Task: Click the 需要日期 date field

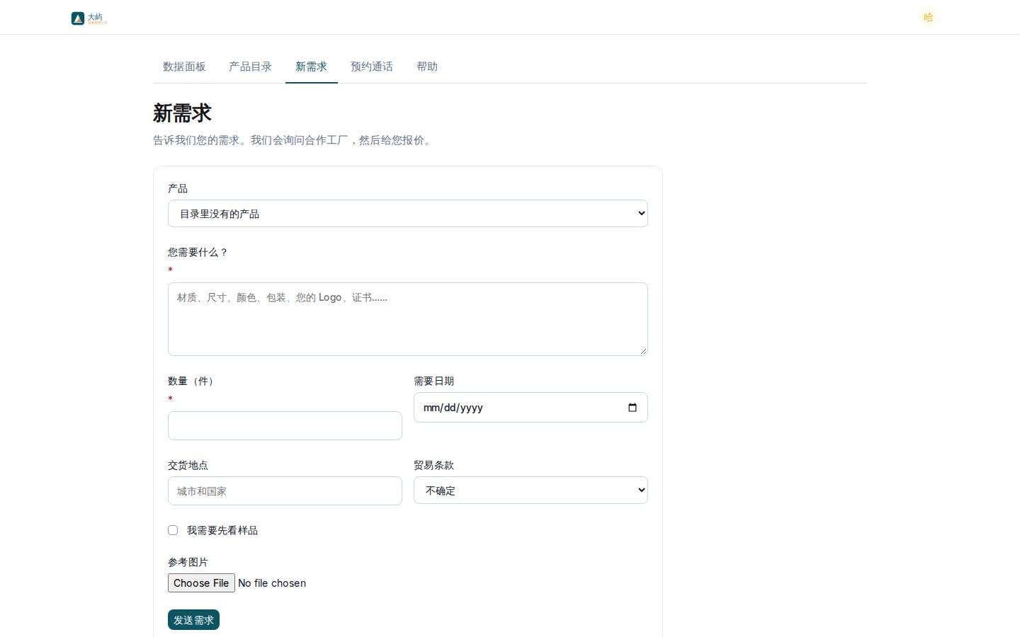Action: (x=531, y=408)
